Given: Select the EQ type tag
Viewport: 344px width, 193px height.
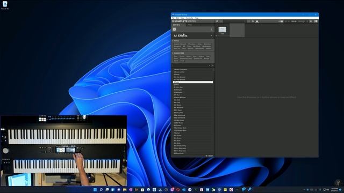Looking at the screenshot, I should [x=184, y=47].
